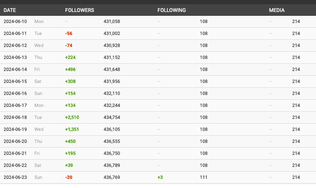Screen dimensions: 316x188
Task: Click the +496 gain on 2024-06-14
Action: coord(70,70)
